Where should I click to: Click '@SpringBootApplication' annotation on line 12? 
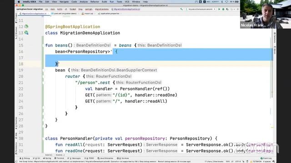(x=73, y=27)
